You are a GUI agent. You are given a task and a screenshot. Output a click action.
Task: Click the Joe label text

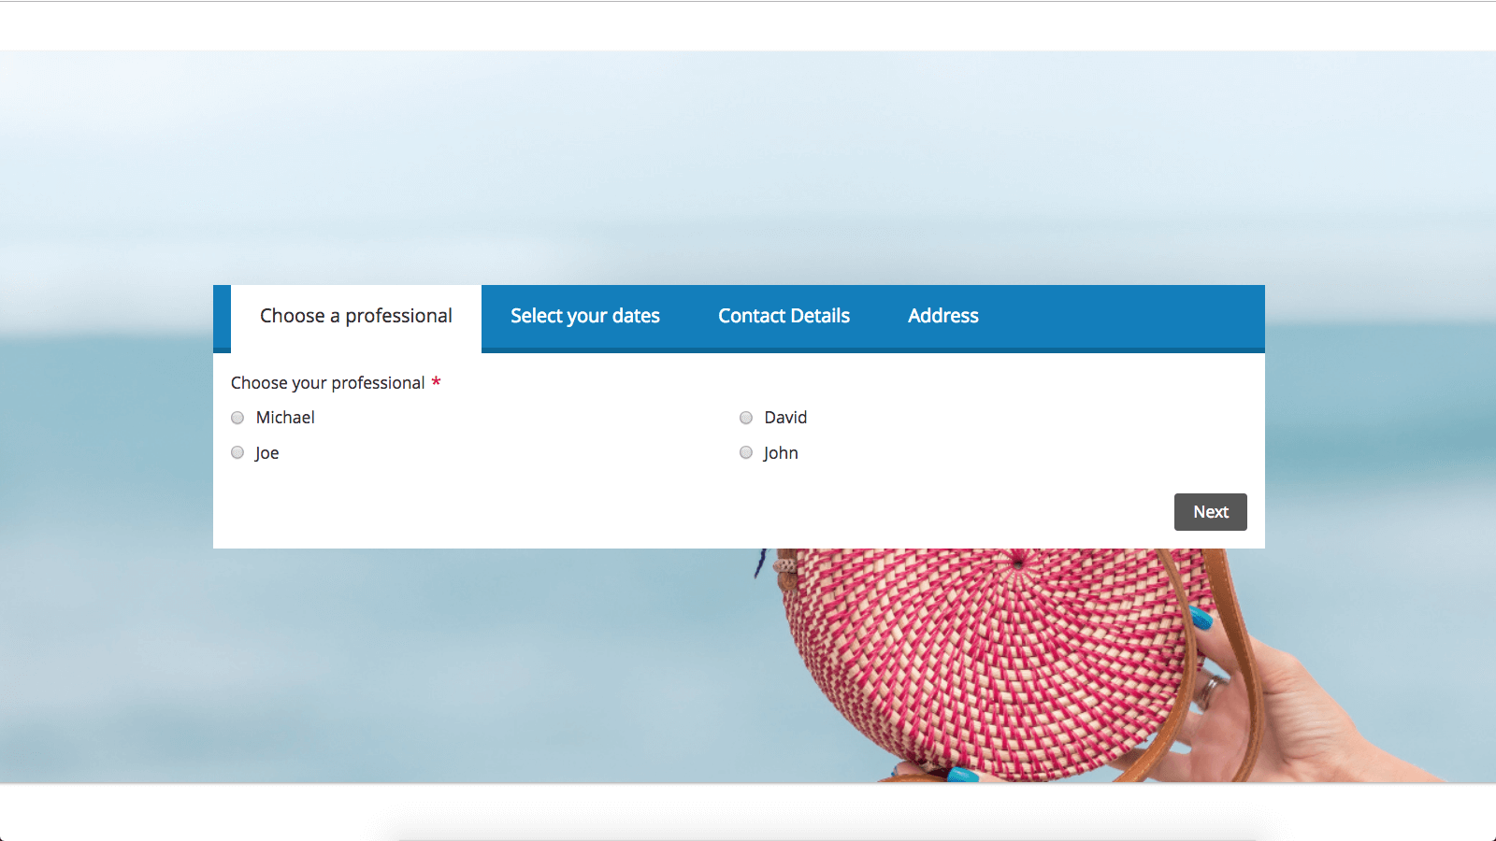click(266, 452)
